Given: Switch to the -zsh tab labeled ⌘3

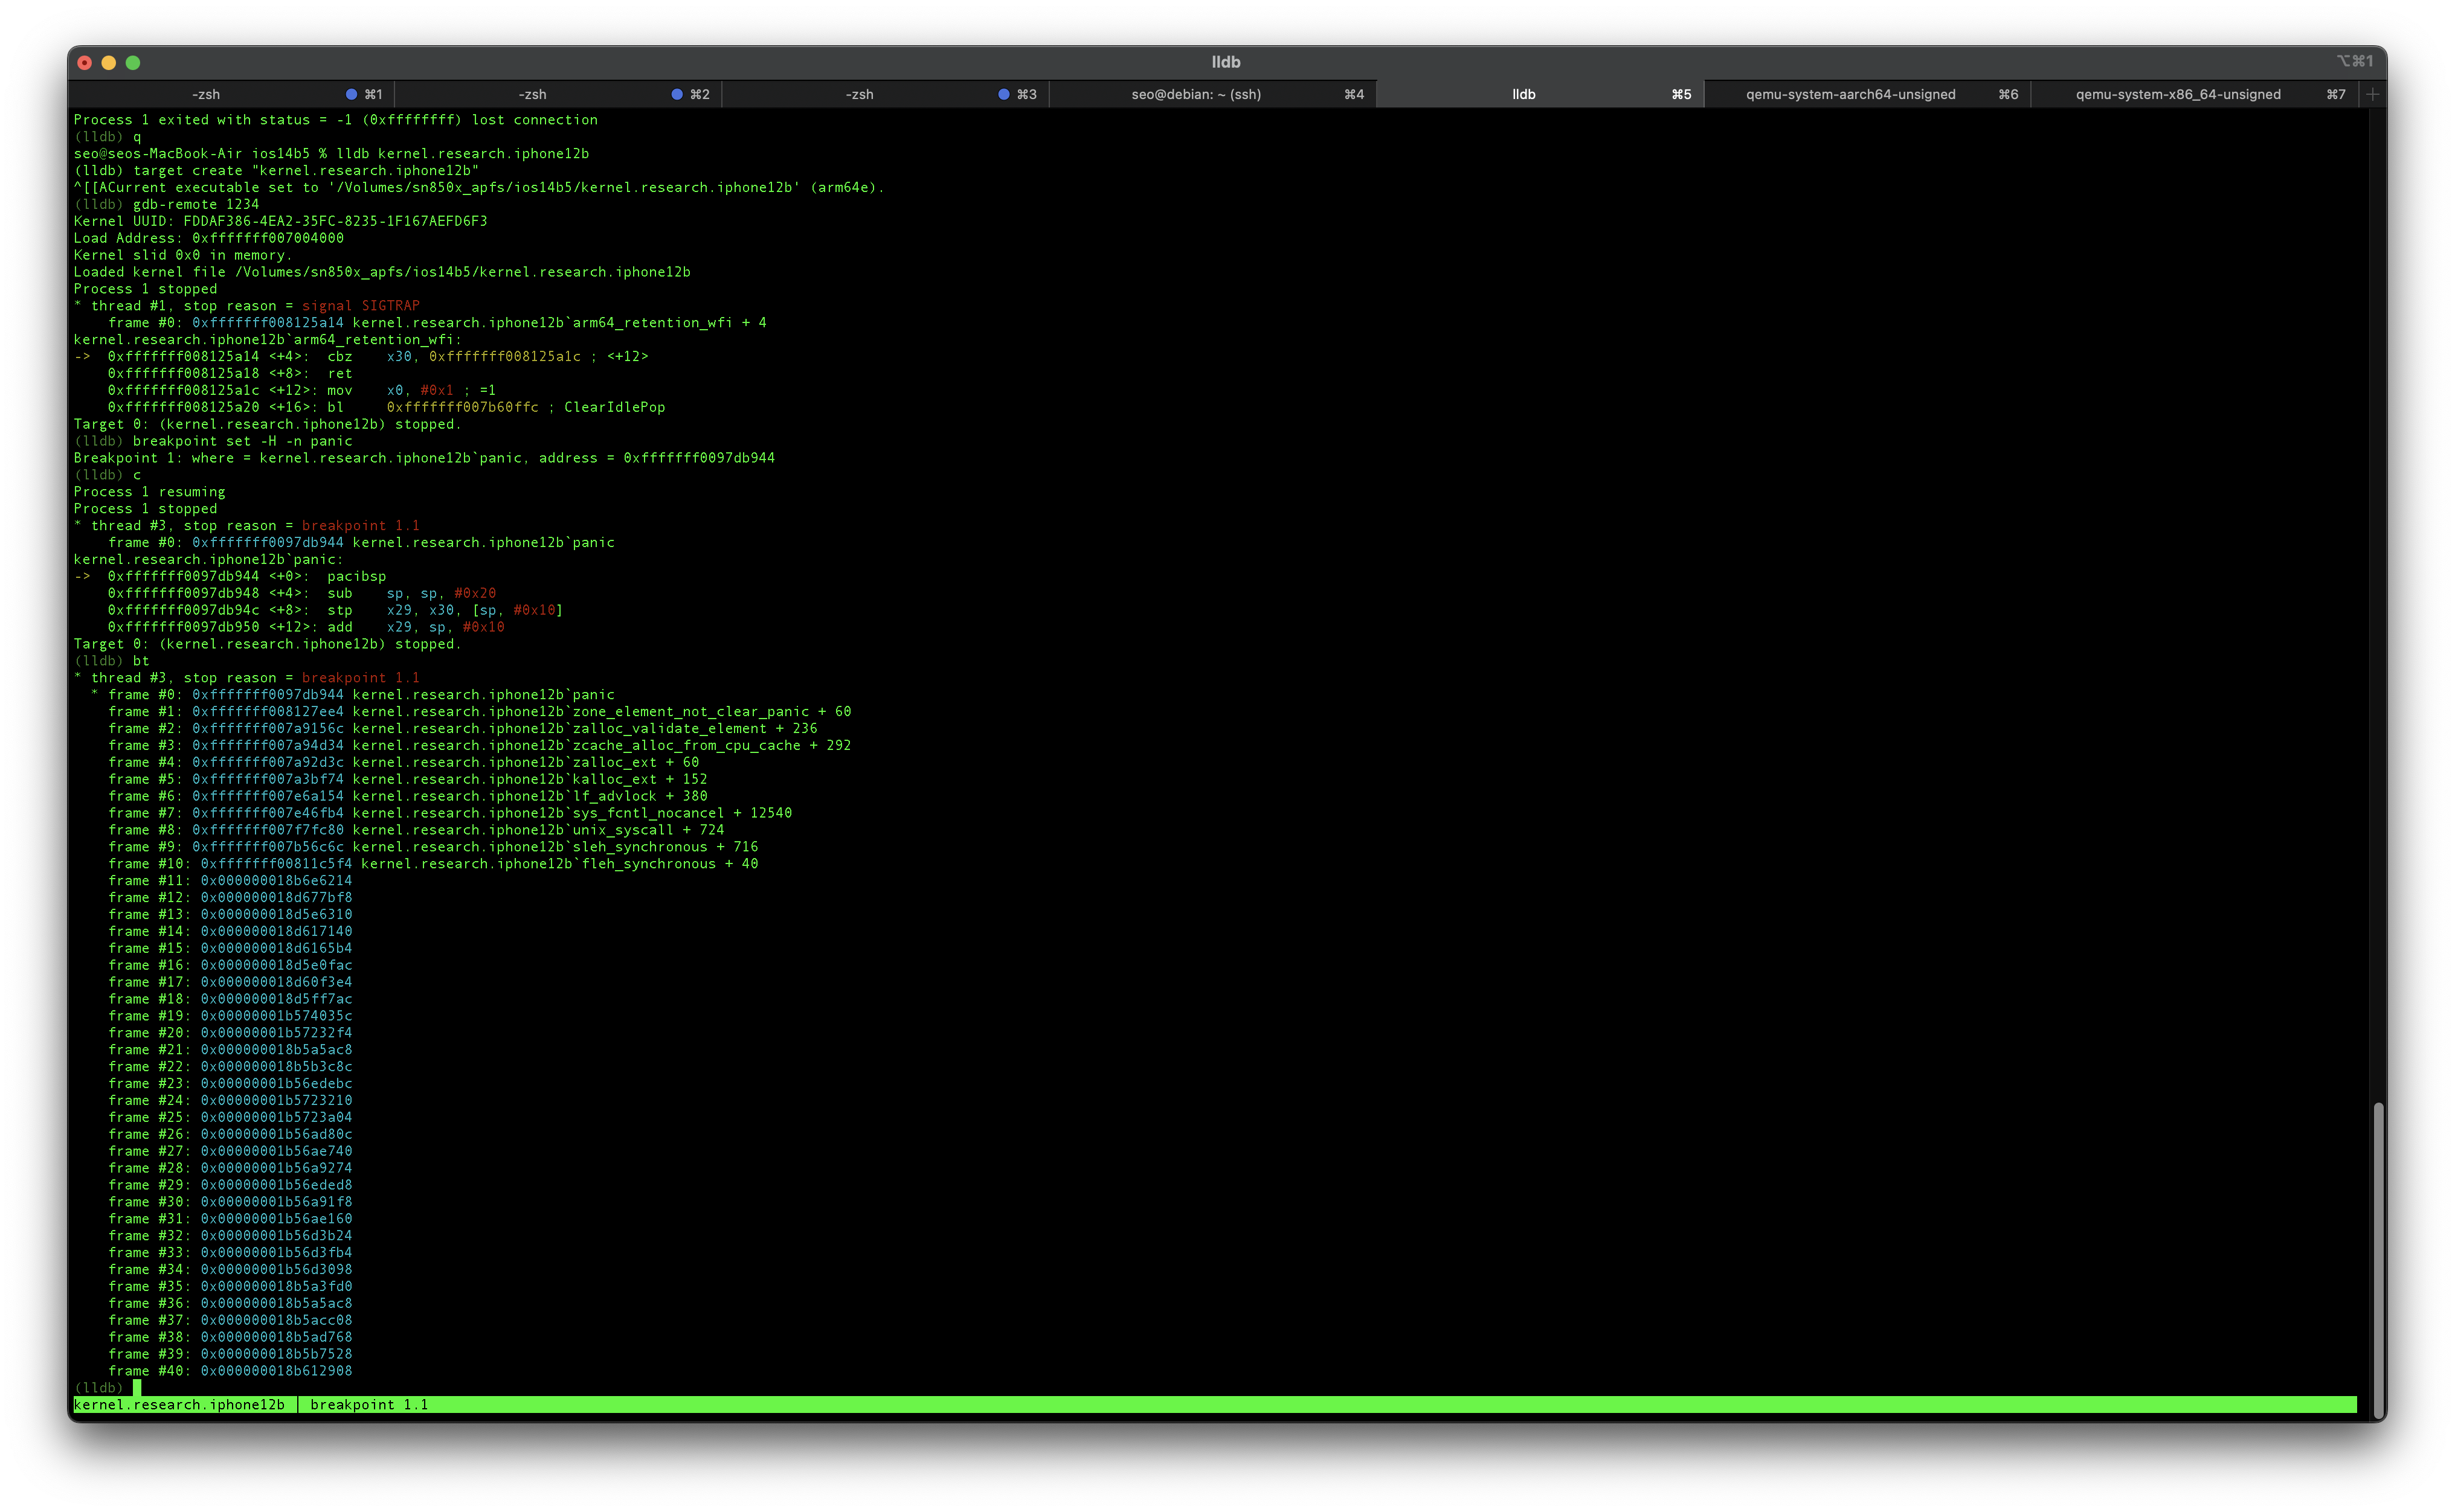Looking at the screenshot, I should pyautogui.click(x=886, y=94).
